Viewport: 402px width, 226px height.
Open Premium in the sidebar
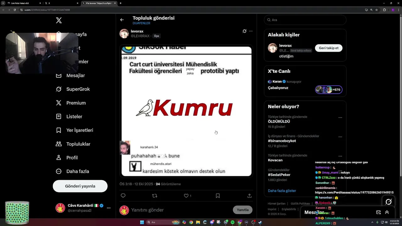(71, 103)
